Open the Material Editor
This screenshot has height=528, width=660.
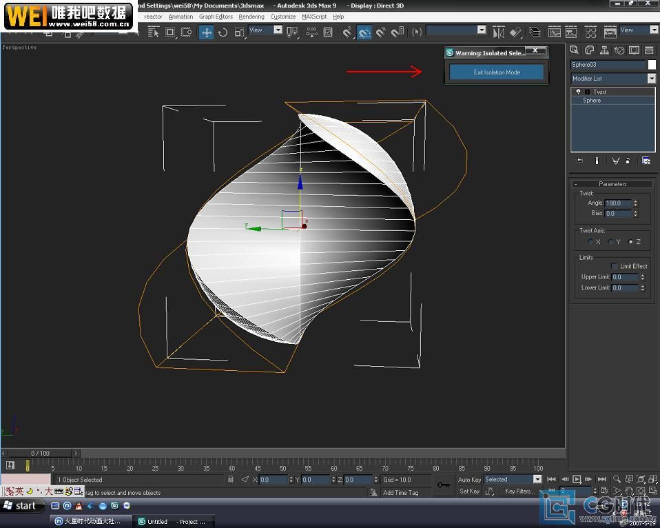[590, 32]
